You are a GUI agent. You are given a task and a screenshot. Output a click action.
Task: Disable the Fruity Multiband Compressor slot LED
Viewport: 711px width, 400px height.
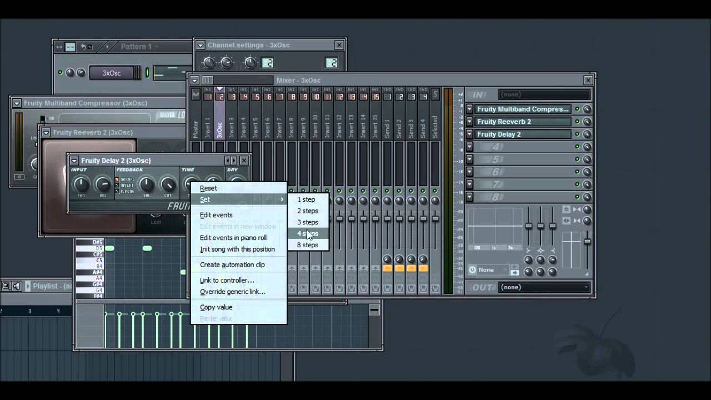tap(577, 109)
